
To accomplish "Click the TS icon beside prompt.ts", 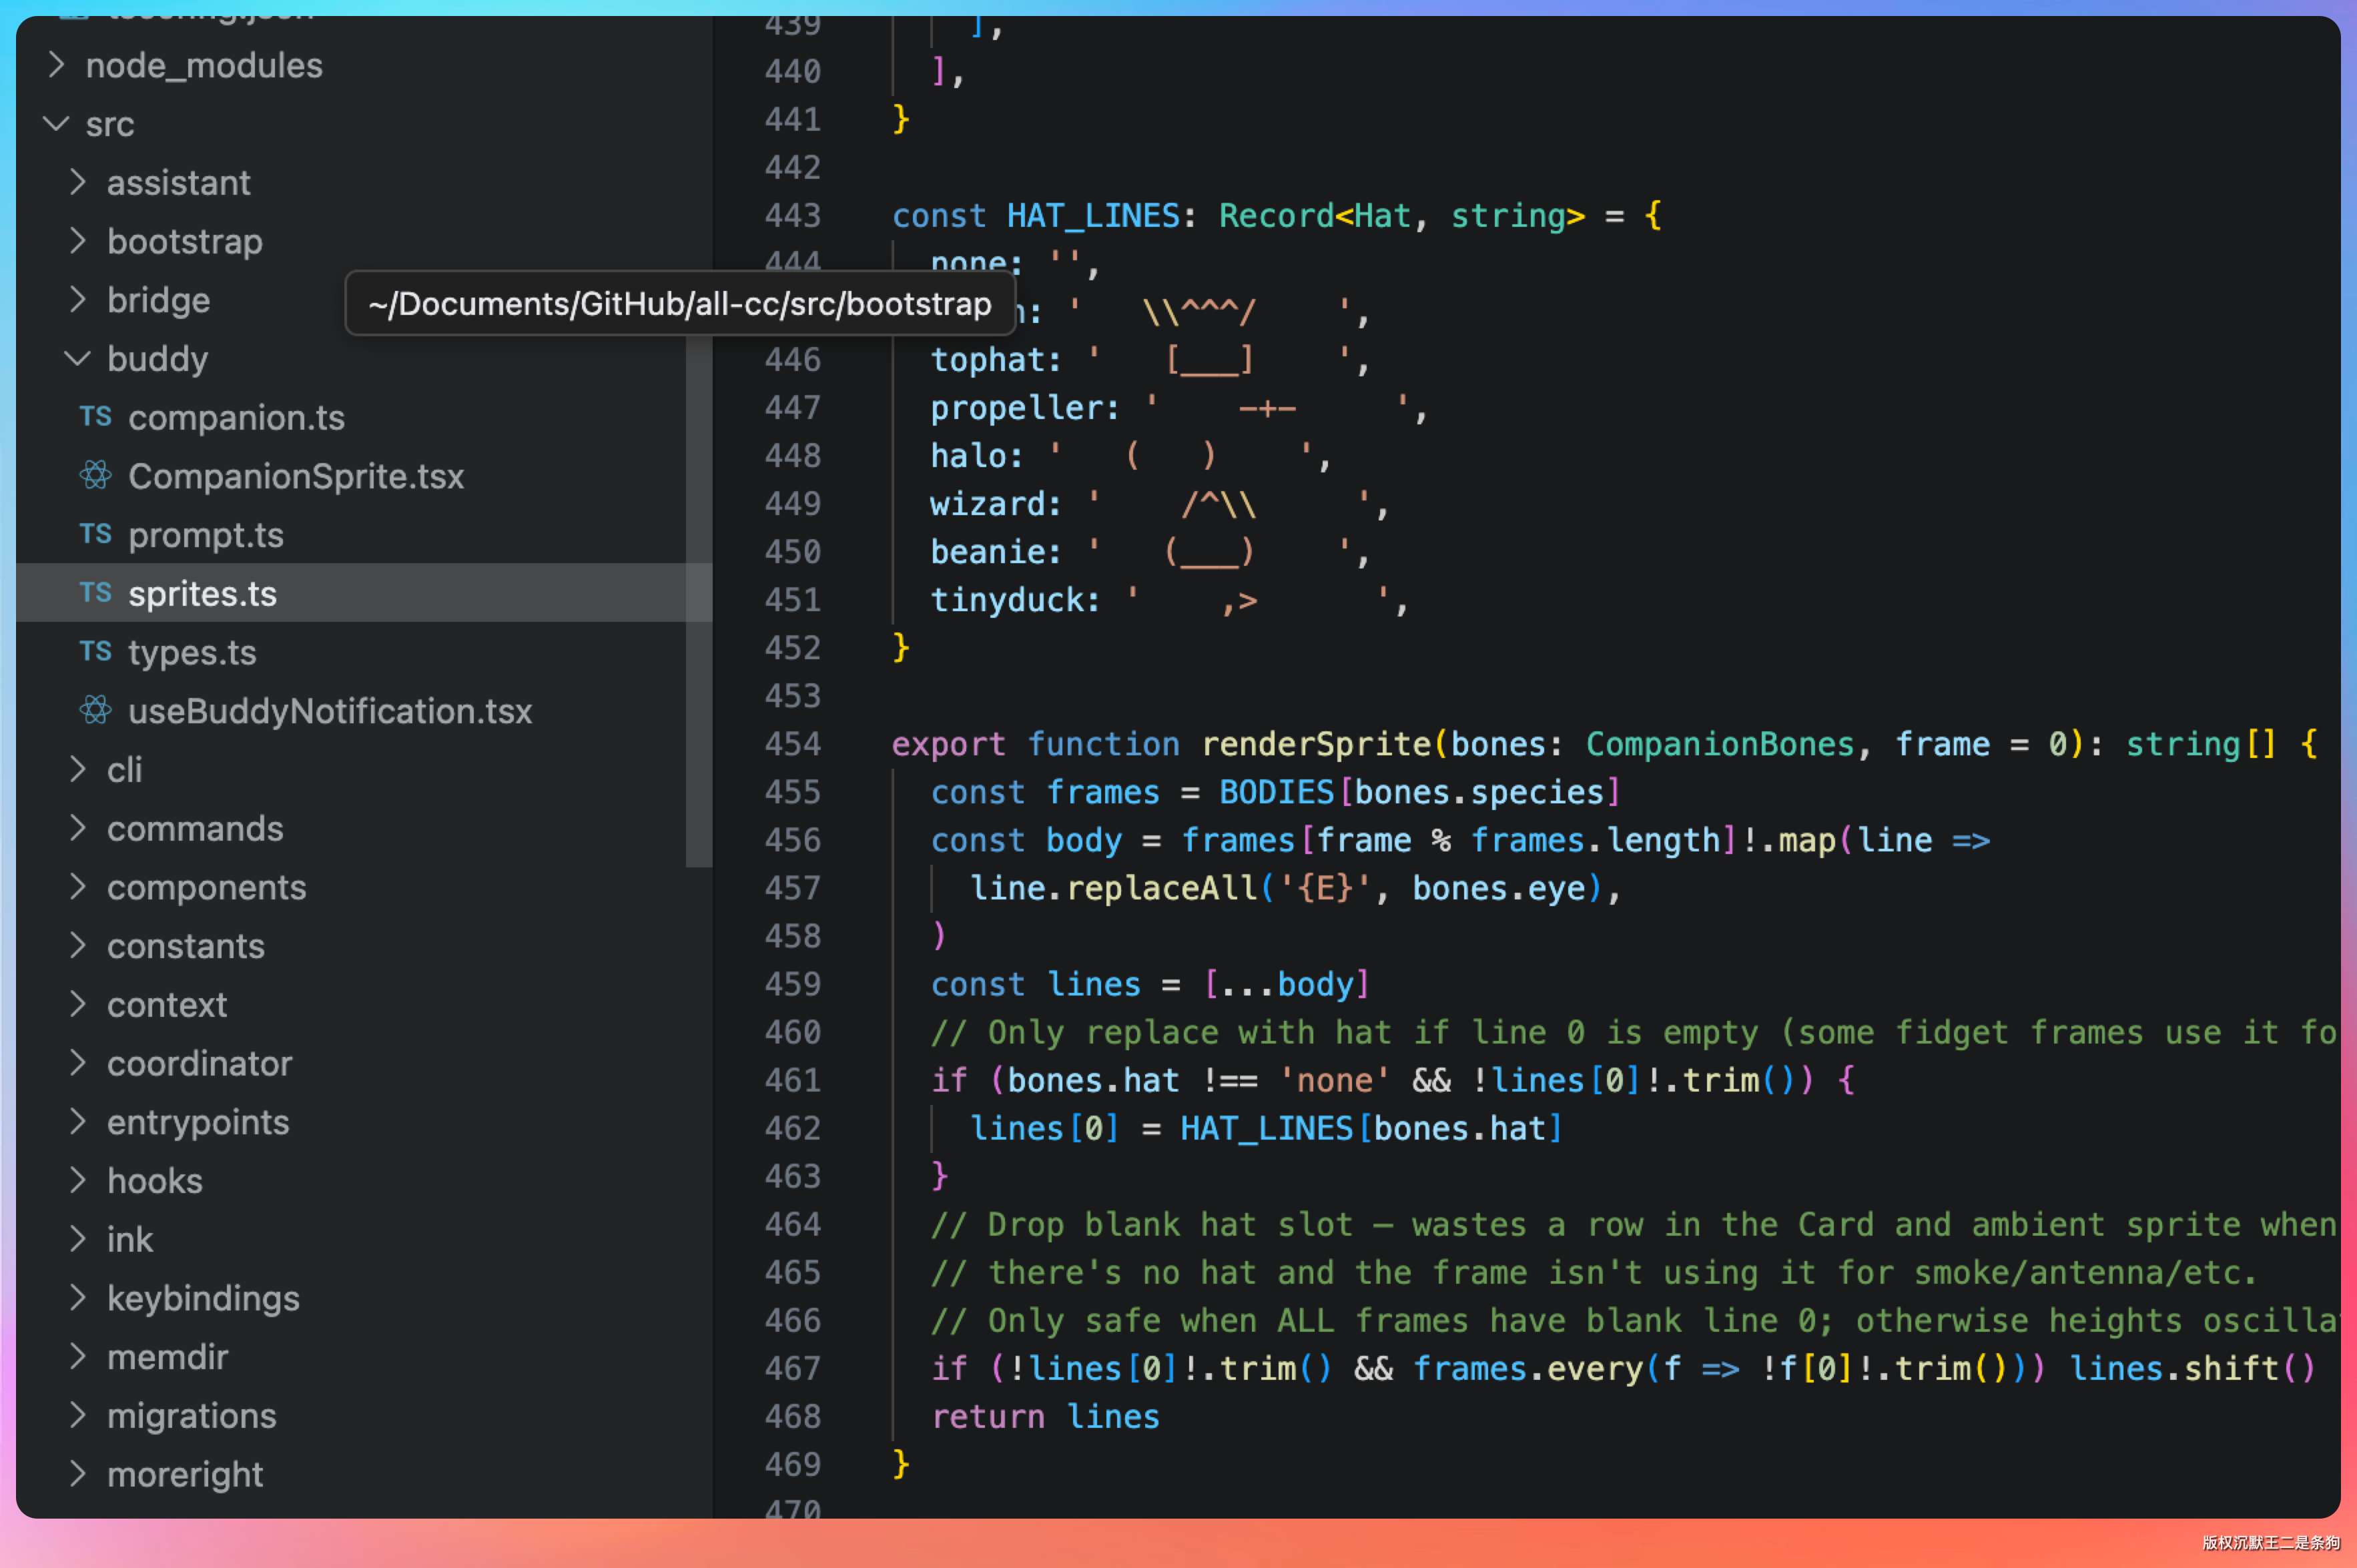I will [x=95, y=534].
